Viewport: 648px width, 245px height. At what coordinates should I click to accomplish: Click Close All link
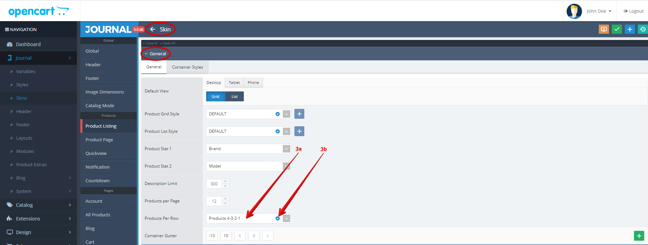point(150,43)
